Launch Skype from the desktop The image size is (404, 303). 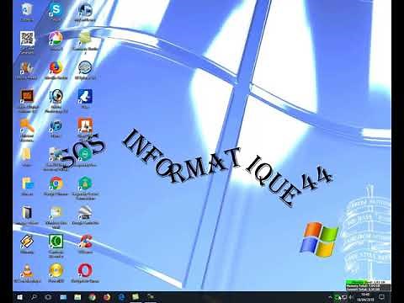pos(56,9)
